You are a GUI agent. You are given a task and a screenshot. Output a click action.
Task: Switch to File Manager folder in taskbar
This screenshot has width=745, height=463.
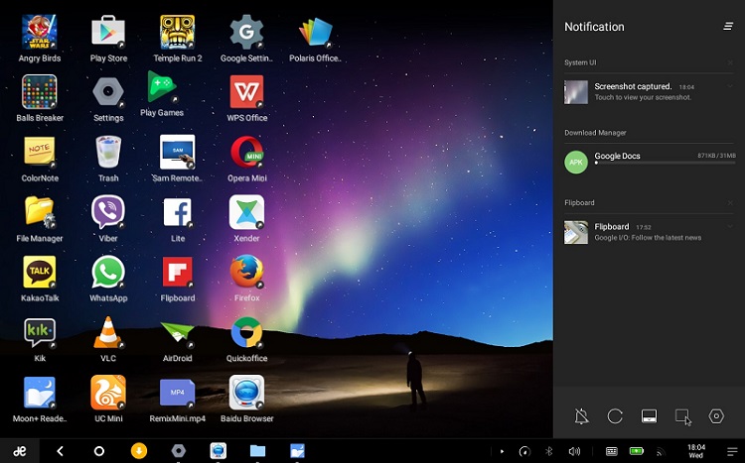pyautogui.click(x=257, y=451)
